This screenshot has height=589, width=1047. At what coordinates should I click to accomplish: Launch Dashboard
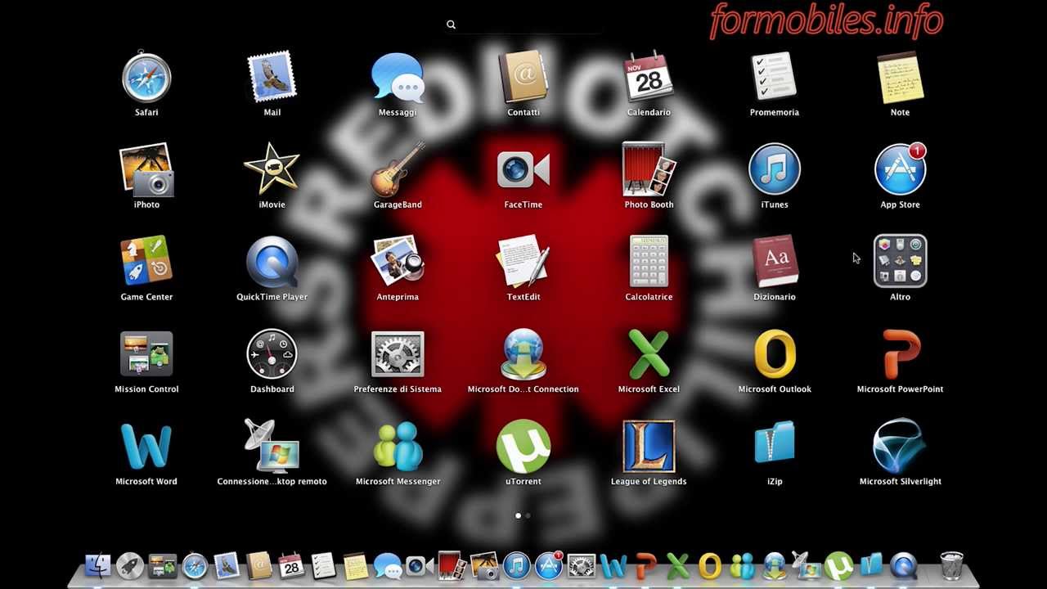(272, 354)
